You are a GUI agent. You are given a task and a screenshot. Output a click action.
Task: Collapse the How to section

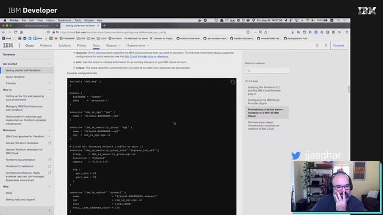50,90
